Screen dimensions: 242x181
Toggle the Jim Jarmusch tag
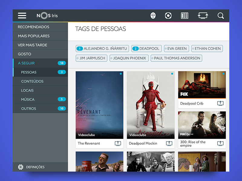91,58
